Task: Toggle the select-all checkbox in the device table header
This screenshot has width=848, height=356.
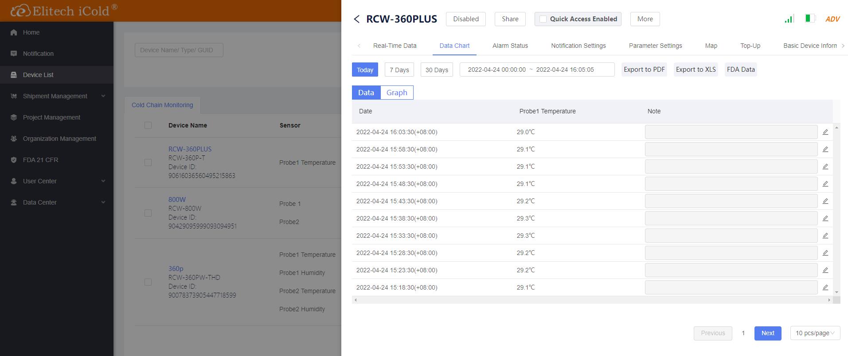Action: 148,125
